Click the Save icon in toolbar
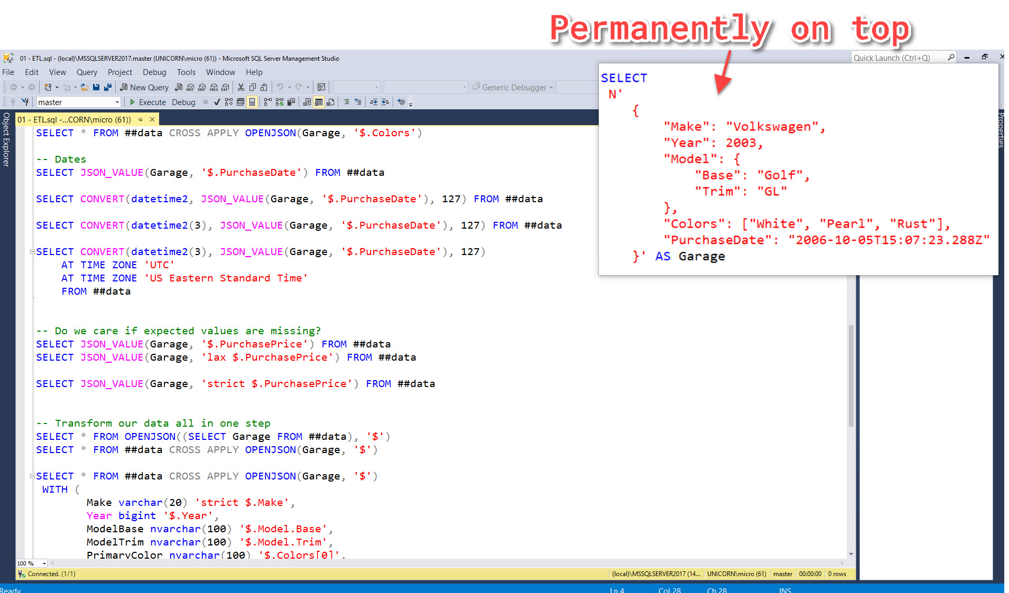Image resolution: width=1009 pixels, height=593 pixels. 96,87
